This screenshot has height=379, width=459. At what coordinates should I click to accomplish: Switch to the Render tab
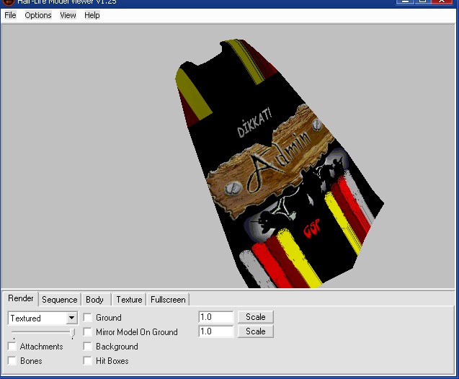20,299
